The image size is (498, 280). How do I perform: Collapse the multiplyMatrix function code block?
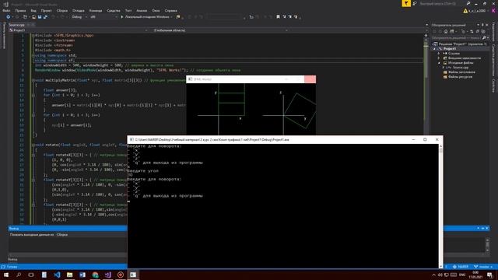coord(33,80)
